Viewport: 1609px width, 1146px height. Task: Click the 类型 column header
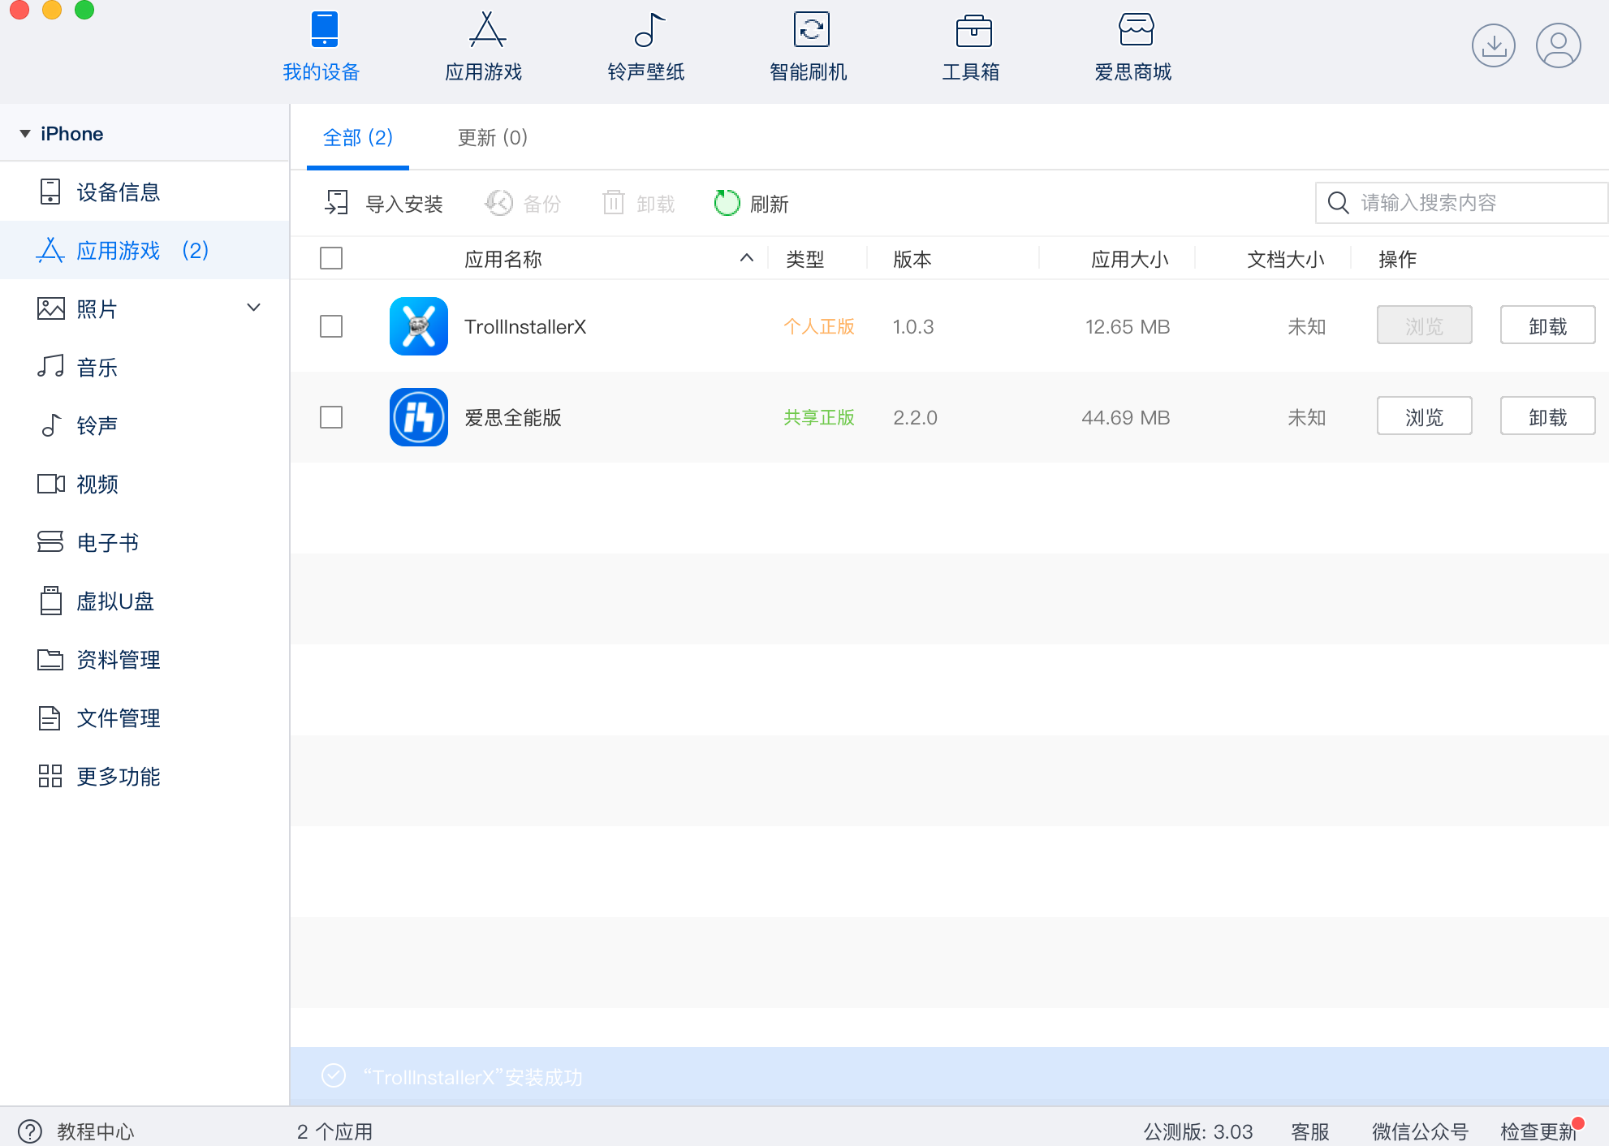coord(805,260)
